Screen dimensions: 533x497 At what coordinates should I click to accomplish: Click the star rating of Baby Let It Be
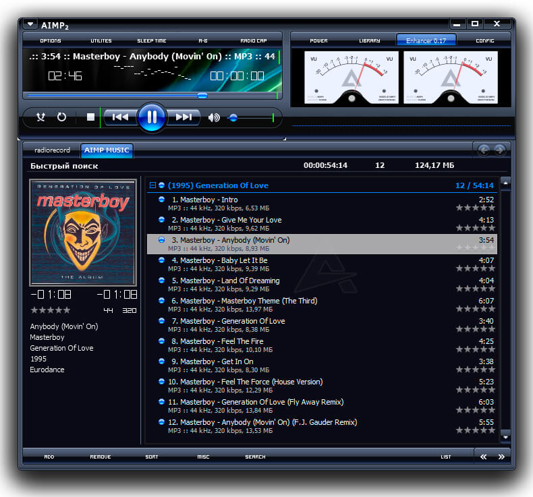pos(475,268)
